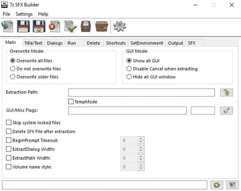This screenshot has width=241, height=191.
Task: Enable Delete SFX File after extraction
Action: (x=9, y=132)
